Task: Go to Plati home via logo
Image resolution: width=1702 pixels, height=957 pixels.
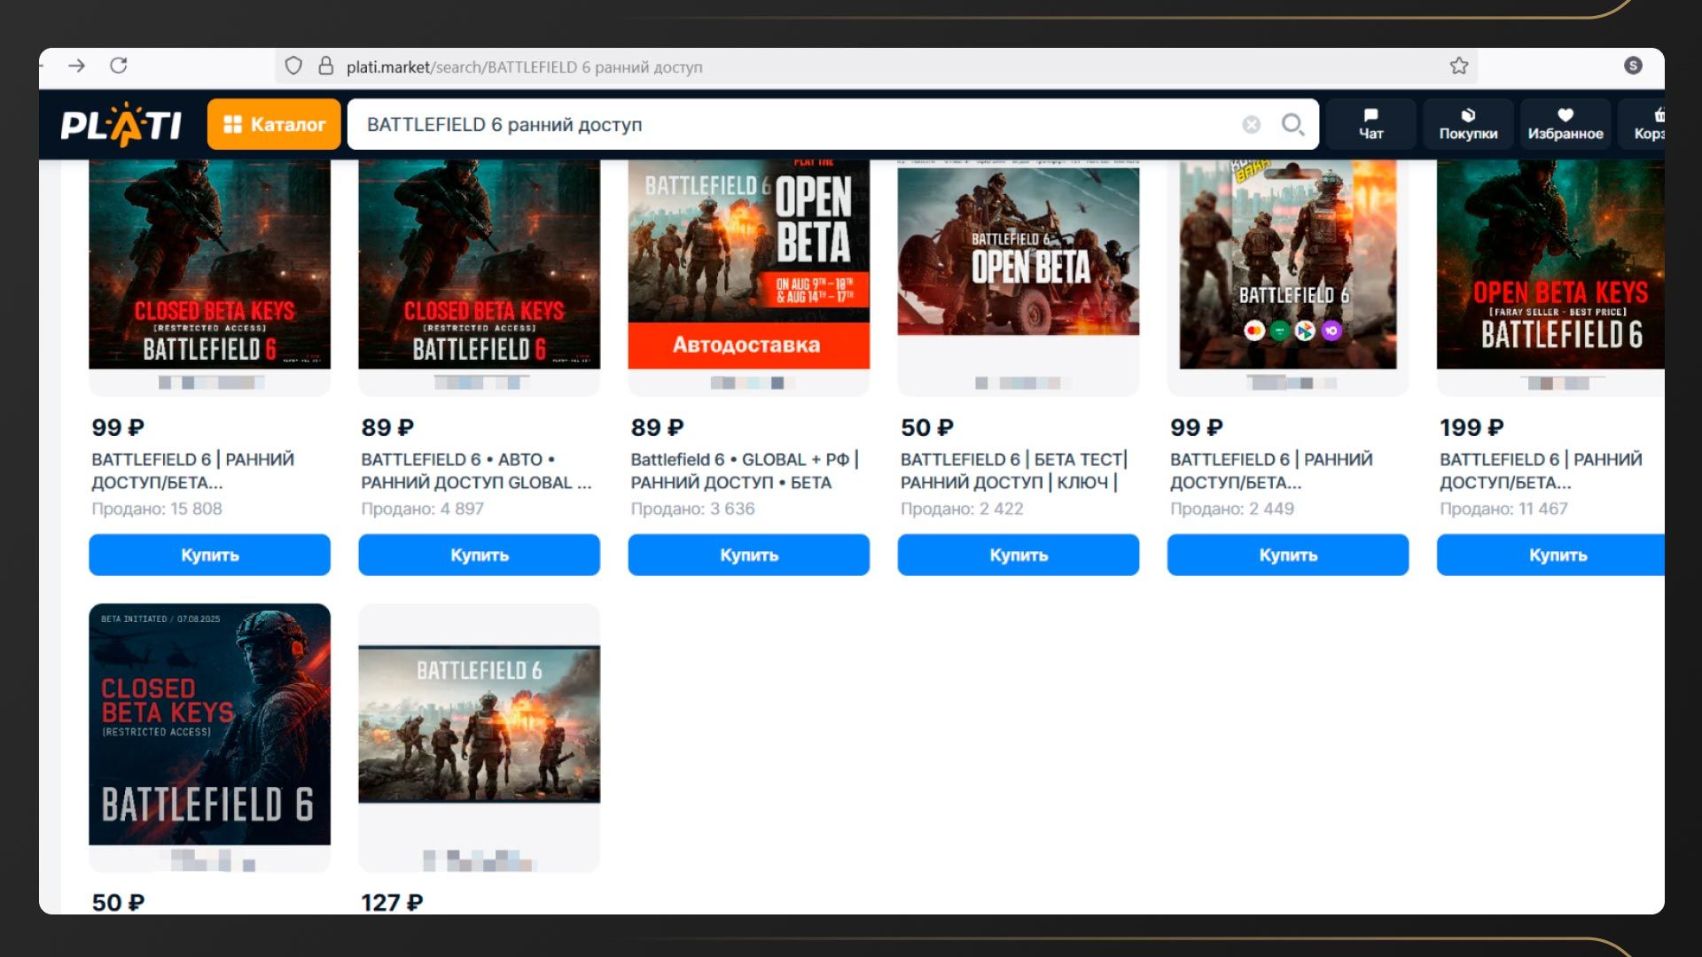Action: [121, 124]
